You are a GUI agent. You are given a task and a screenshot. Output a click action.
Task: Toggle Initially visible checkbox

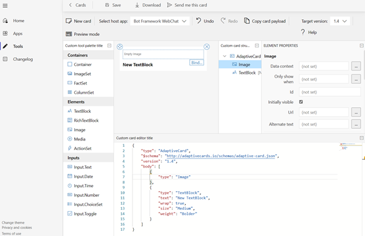click(x=301, y=102)
